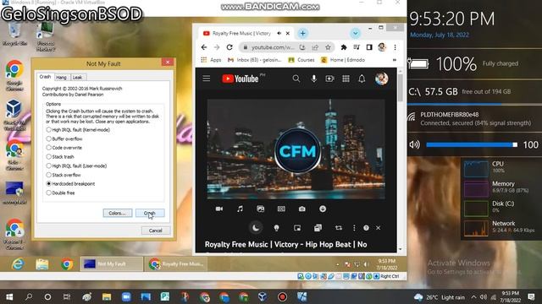Open YouTube notifications bell
Screen dimensions: 542x304
point(362,79)
